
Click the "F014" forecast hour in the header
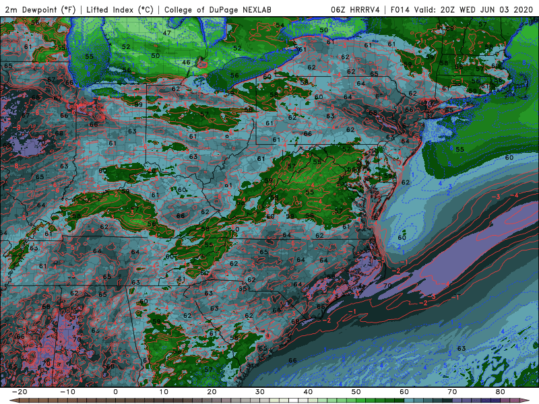point(400,10)
